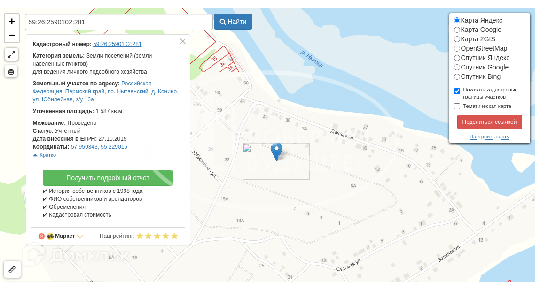Zoom in the map with plus button

click(x=12, y=21)
